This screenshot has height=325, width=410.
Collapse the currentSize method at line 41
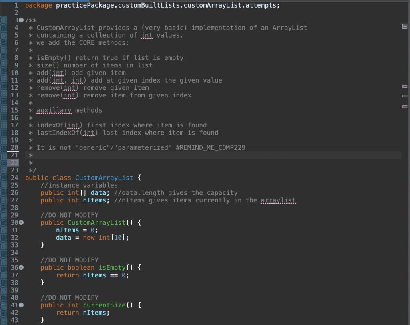(21, 305)
